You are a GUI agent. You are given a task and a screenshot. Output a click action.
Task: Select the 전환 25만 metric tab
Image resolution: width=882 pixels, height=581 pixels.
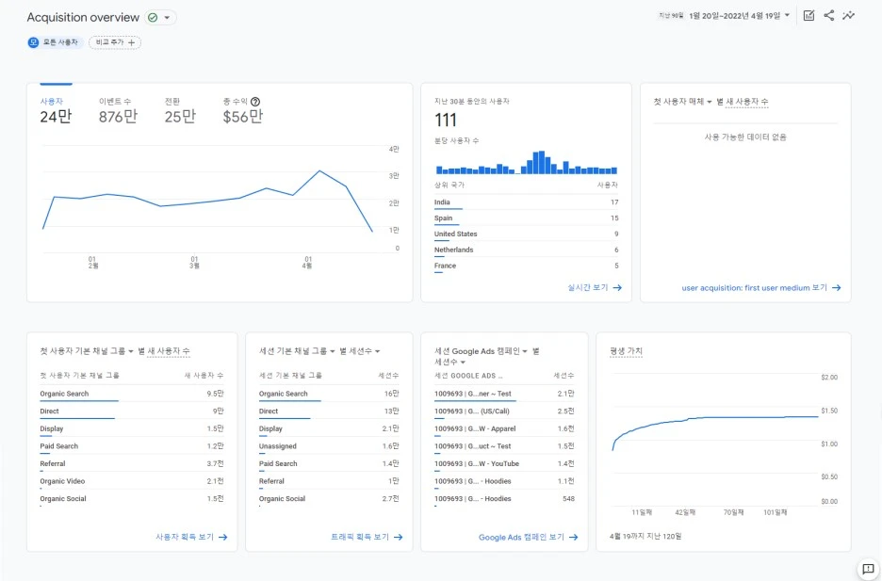point(180,110)
